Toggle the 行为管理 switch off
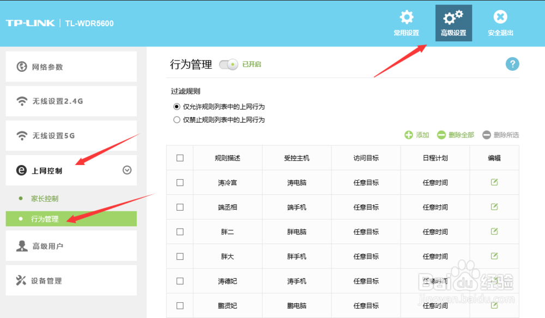The height and width of the screenshot is (318, 545). coord(228,64)
